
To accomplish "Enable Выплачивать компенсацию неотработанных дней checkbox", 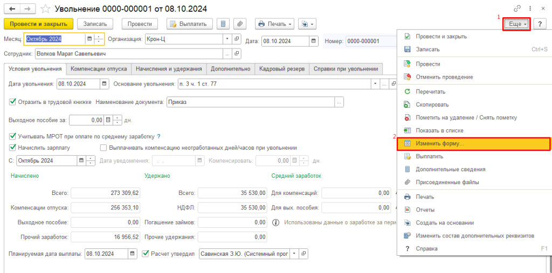I will click(103, 148).
